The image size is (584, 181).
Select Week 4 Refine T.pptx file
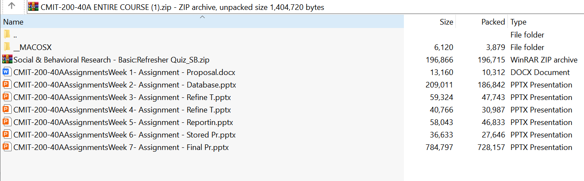tap(122, 109)
